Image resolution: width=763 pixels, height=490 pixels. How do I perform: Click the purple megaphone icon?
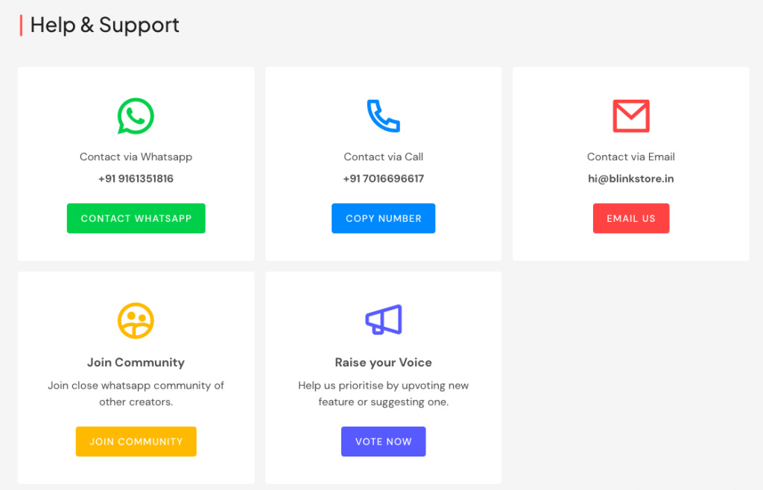point(383,320)
